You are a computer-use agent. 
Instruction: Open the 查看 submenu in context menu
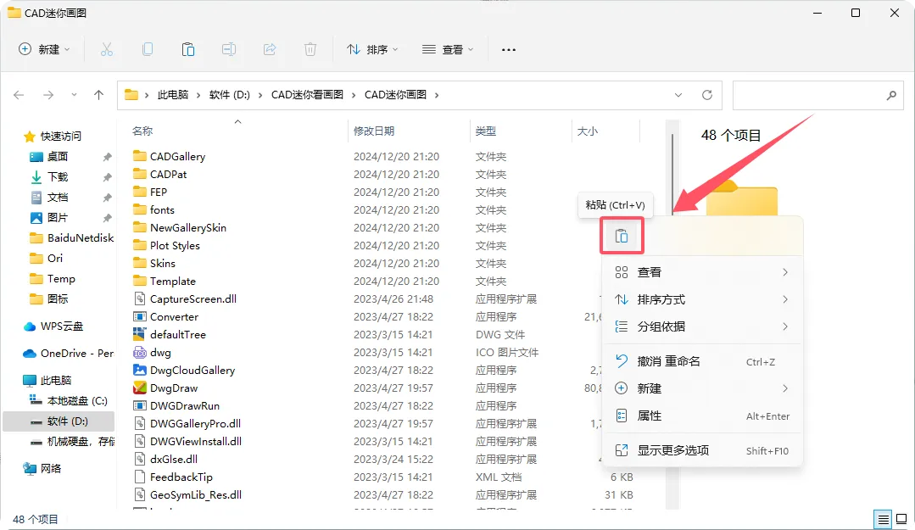click(x=702, y=272)
